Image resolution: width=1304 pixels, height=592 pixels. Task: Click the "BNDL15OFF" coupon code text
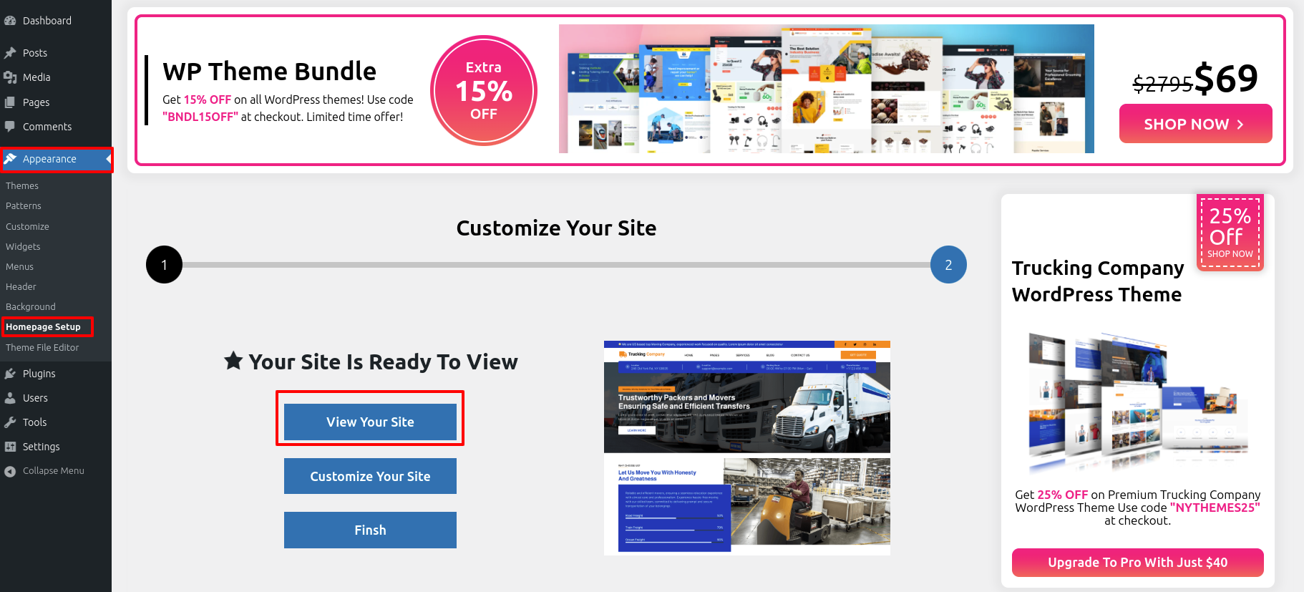(200, 117)
